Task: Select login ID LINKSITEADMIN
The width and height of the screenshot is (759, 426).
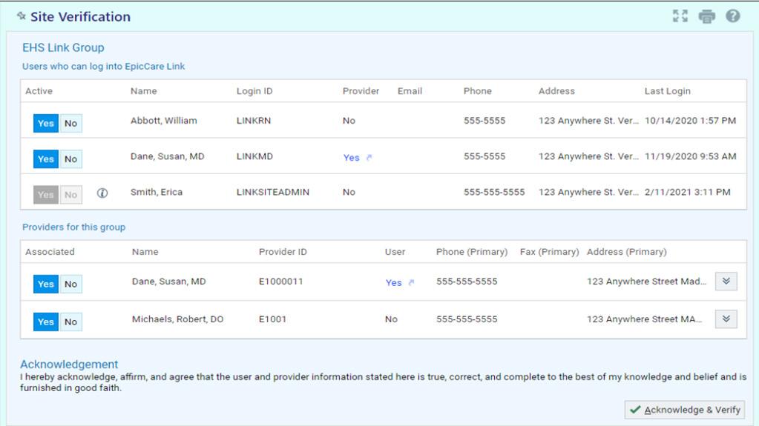Action: 272,192
